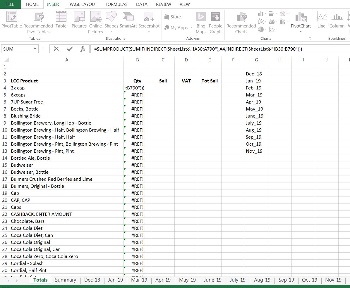
Task: Insert a Column sparkline
Action: pos(337,20)
